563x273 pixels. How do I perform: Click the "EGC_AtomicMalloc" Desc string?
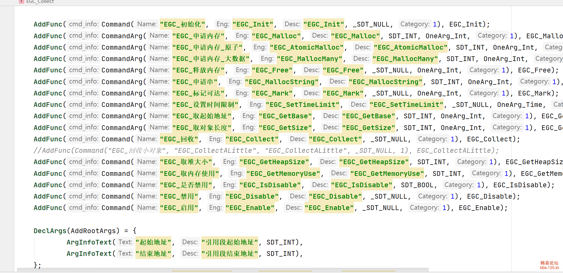point(411,47)
